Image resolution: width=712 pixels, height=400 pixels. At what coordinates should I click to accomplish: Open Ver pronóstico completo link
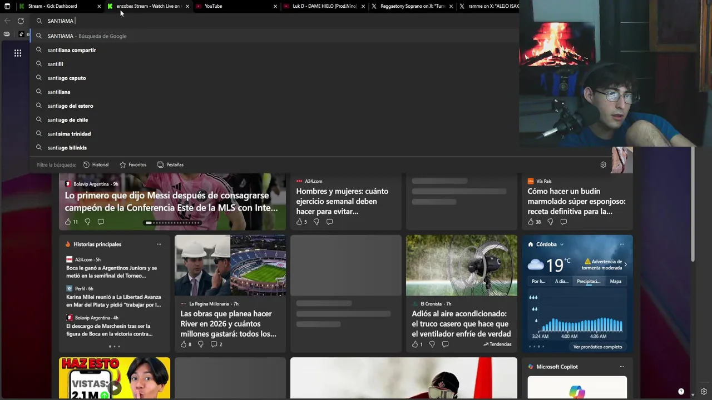tap(597, 347)
